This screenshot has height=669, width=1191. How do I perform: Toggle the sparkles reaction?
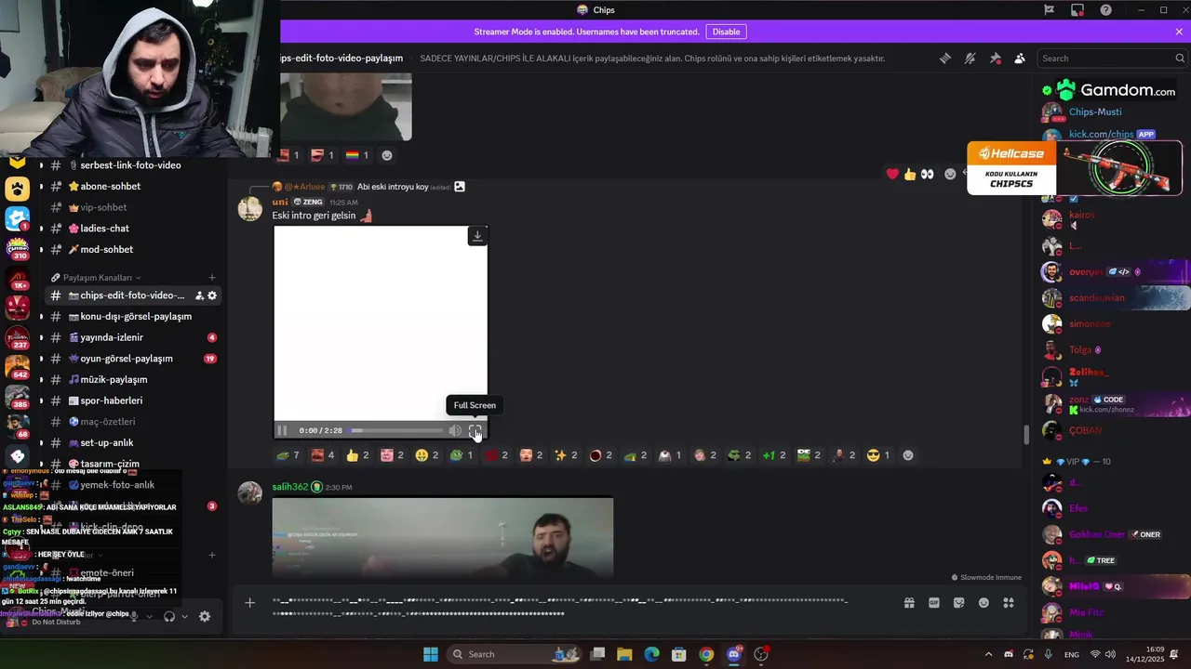(566, 455)
